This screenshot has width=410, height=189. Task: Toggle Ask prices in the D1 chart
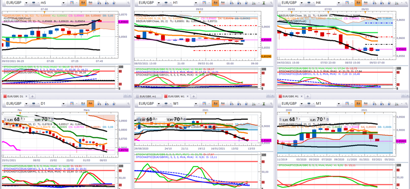coord(90,103)
